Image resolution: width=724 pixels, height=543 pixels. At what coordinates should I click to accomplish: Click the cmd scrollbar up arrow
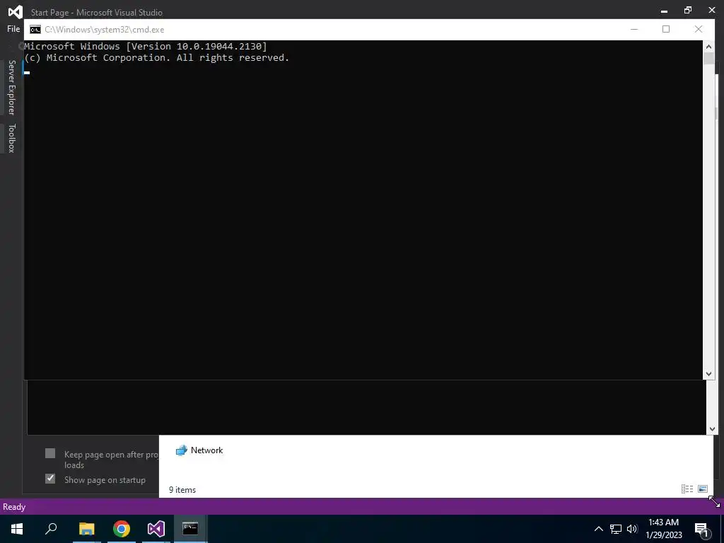point(708,46)
